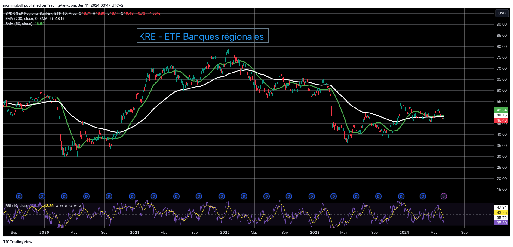513x247 pixels.
Task: Click the purple lightning bolt event marker
Action: [444, 196]
